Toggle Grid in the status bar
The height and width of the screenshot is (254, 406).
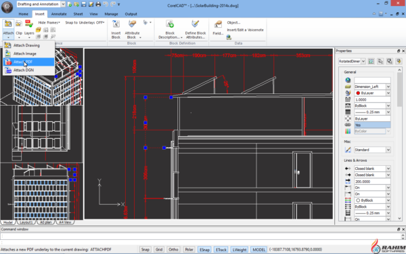pos(159,249)
